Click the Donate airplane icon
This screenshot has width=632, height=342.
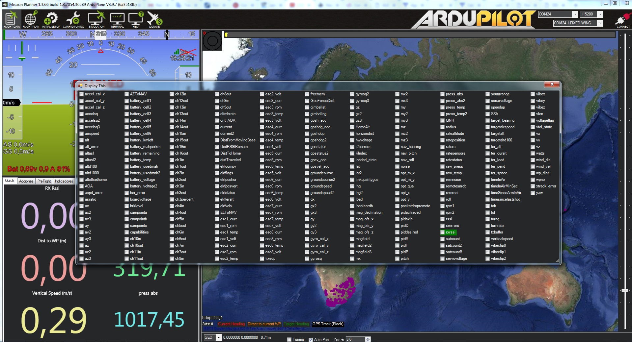pos(154,19)
